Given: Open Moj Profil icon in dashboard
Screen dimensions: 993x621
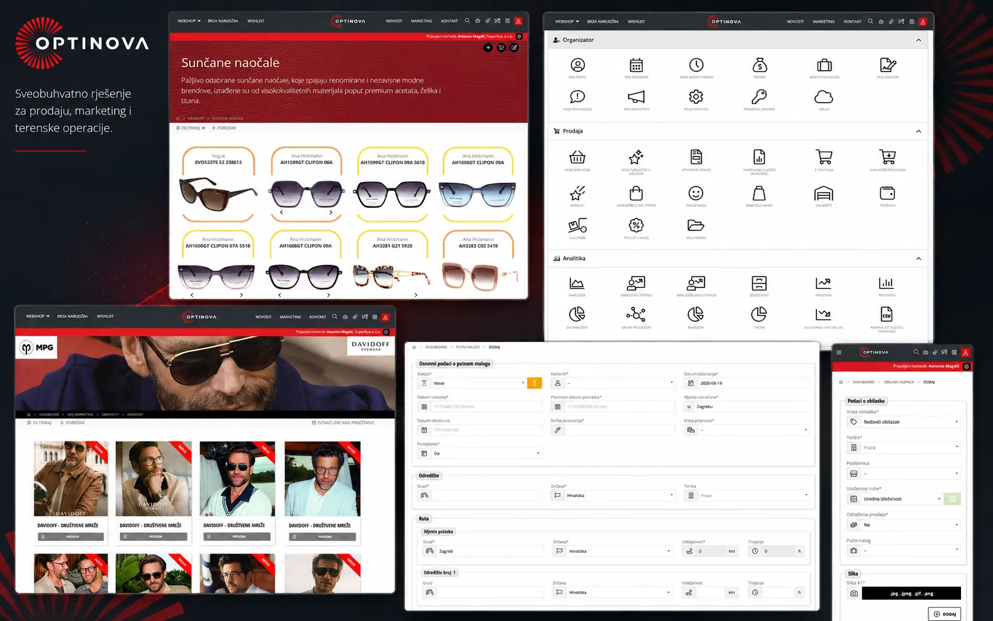Looking at the screenshot, I should [x=577, y=65].
